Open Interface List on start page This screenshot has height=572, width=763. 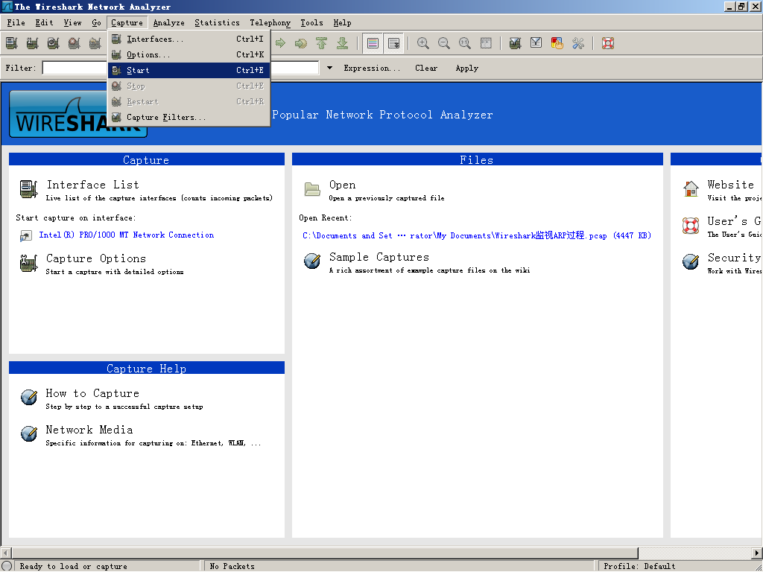pyautogui.click(x=93, y=185)
